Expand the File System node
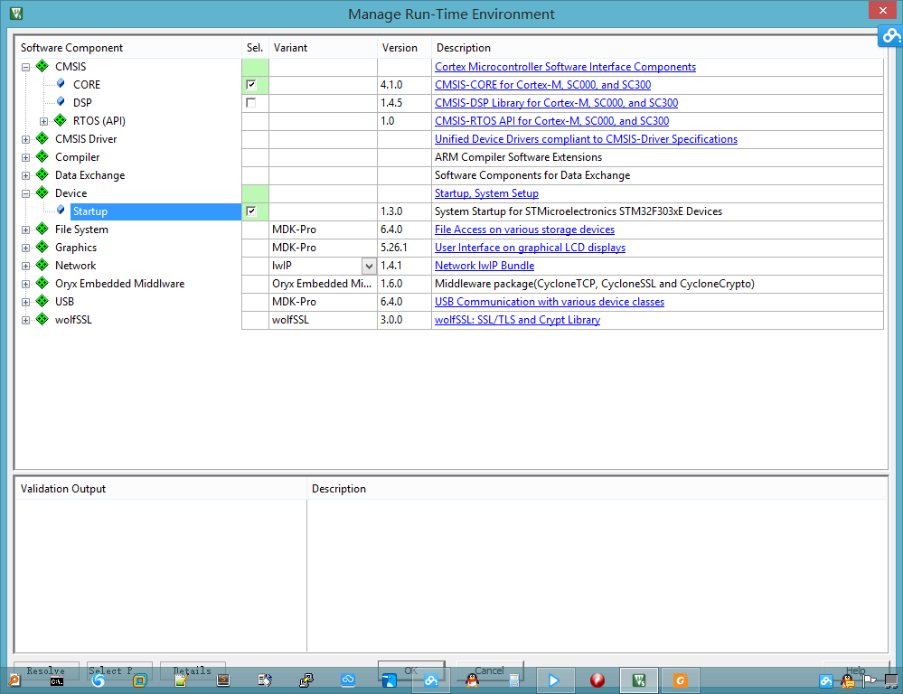This screenshot has width=903, height=694. (25, 230)
